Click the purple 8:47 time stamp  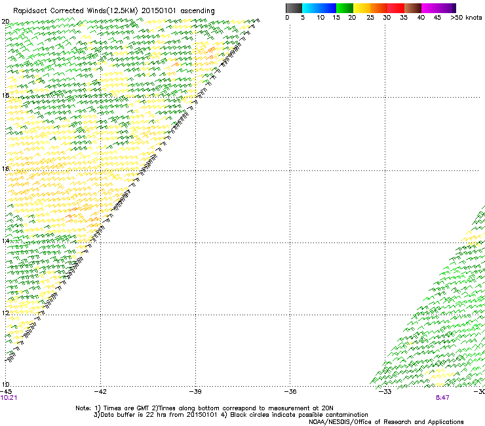(x=442, y=398)
